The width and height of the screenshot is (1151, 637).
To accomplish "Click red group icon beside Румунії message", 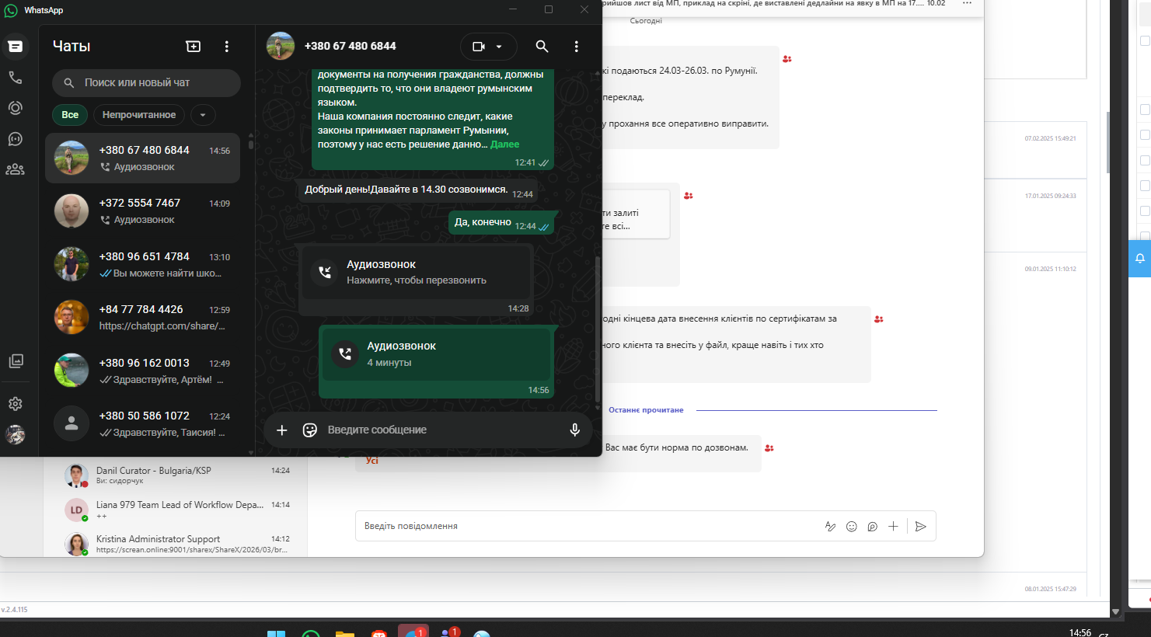I will [787, 59].
